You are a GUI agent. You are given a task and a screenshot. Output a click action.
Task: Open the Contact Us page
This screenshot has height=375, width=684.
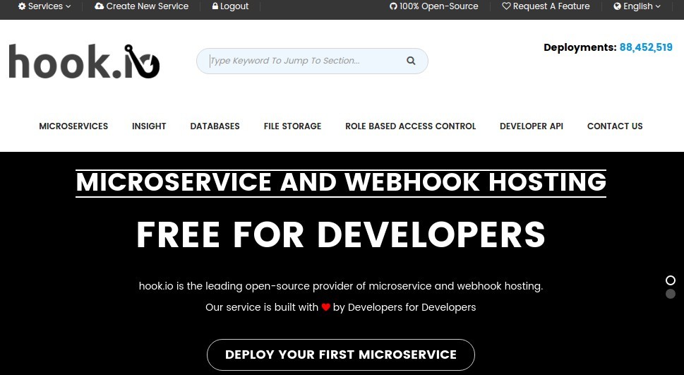[615, 126]
